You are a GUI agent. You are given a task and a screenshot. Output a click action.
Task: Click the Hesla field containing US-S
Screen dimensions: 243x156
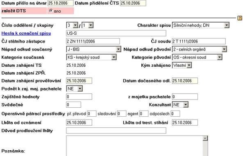116,33
